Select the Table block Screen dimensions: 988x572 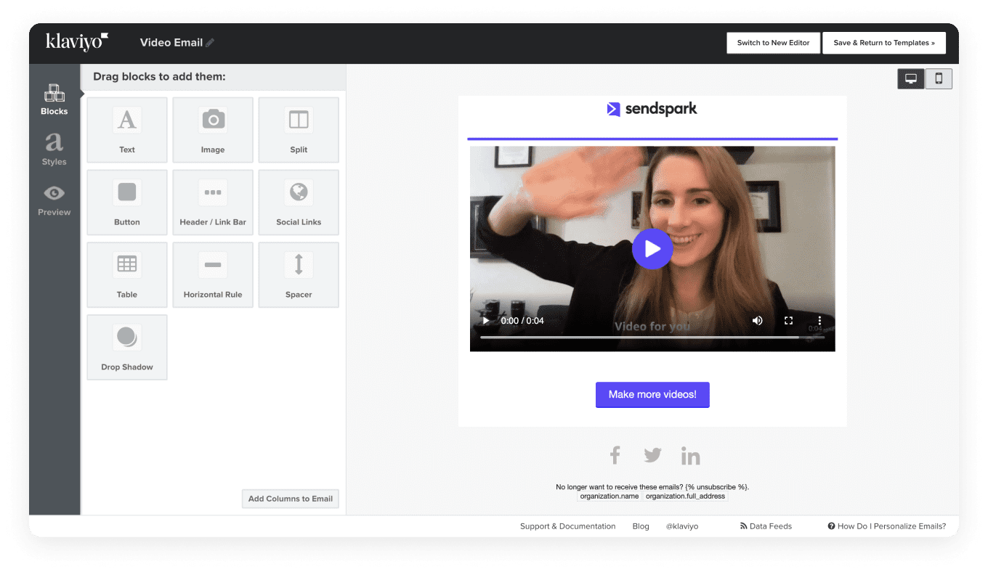click(x=127, y=275)
